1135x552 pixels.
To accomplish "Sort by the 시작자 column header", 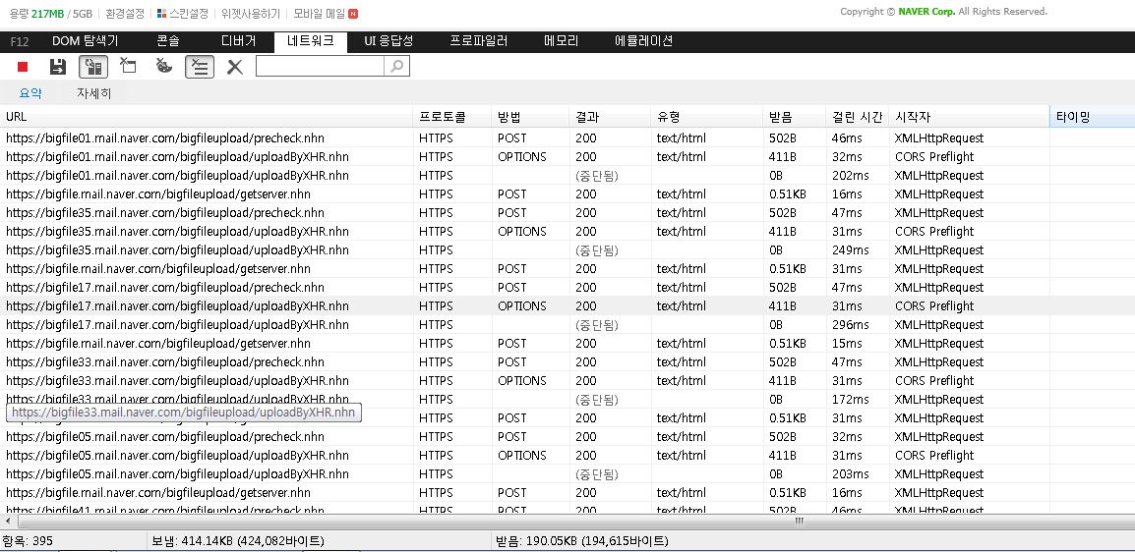I will tap(969, 116).
